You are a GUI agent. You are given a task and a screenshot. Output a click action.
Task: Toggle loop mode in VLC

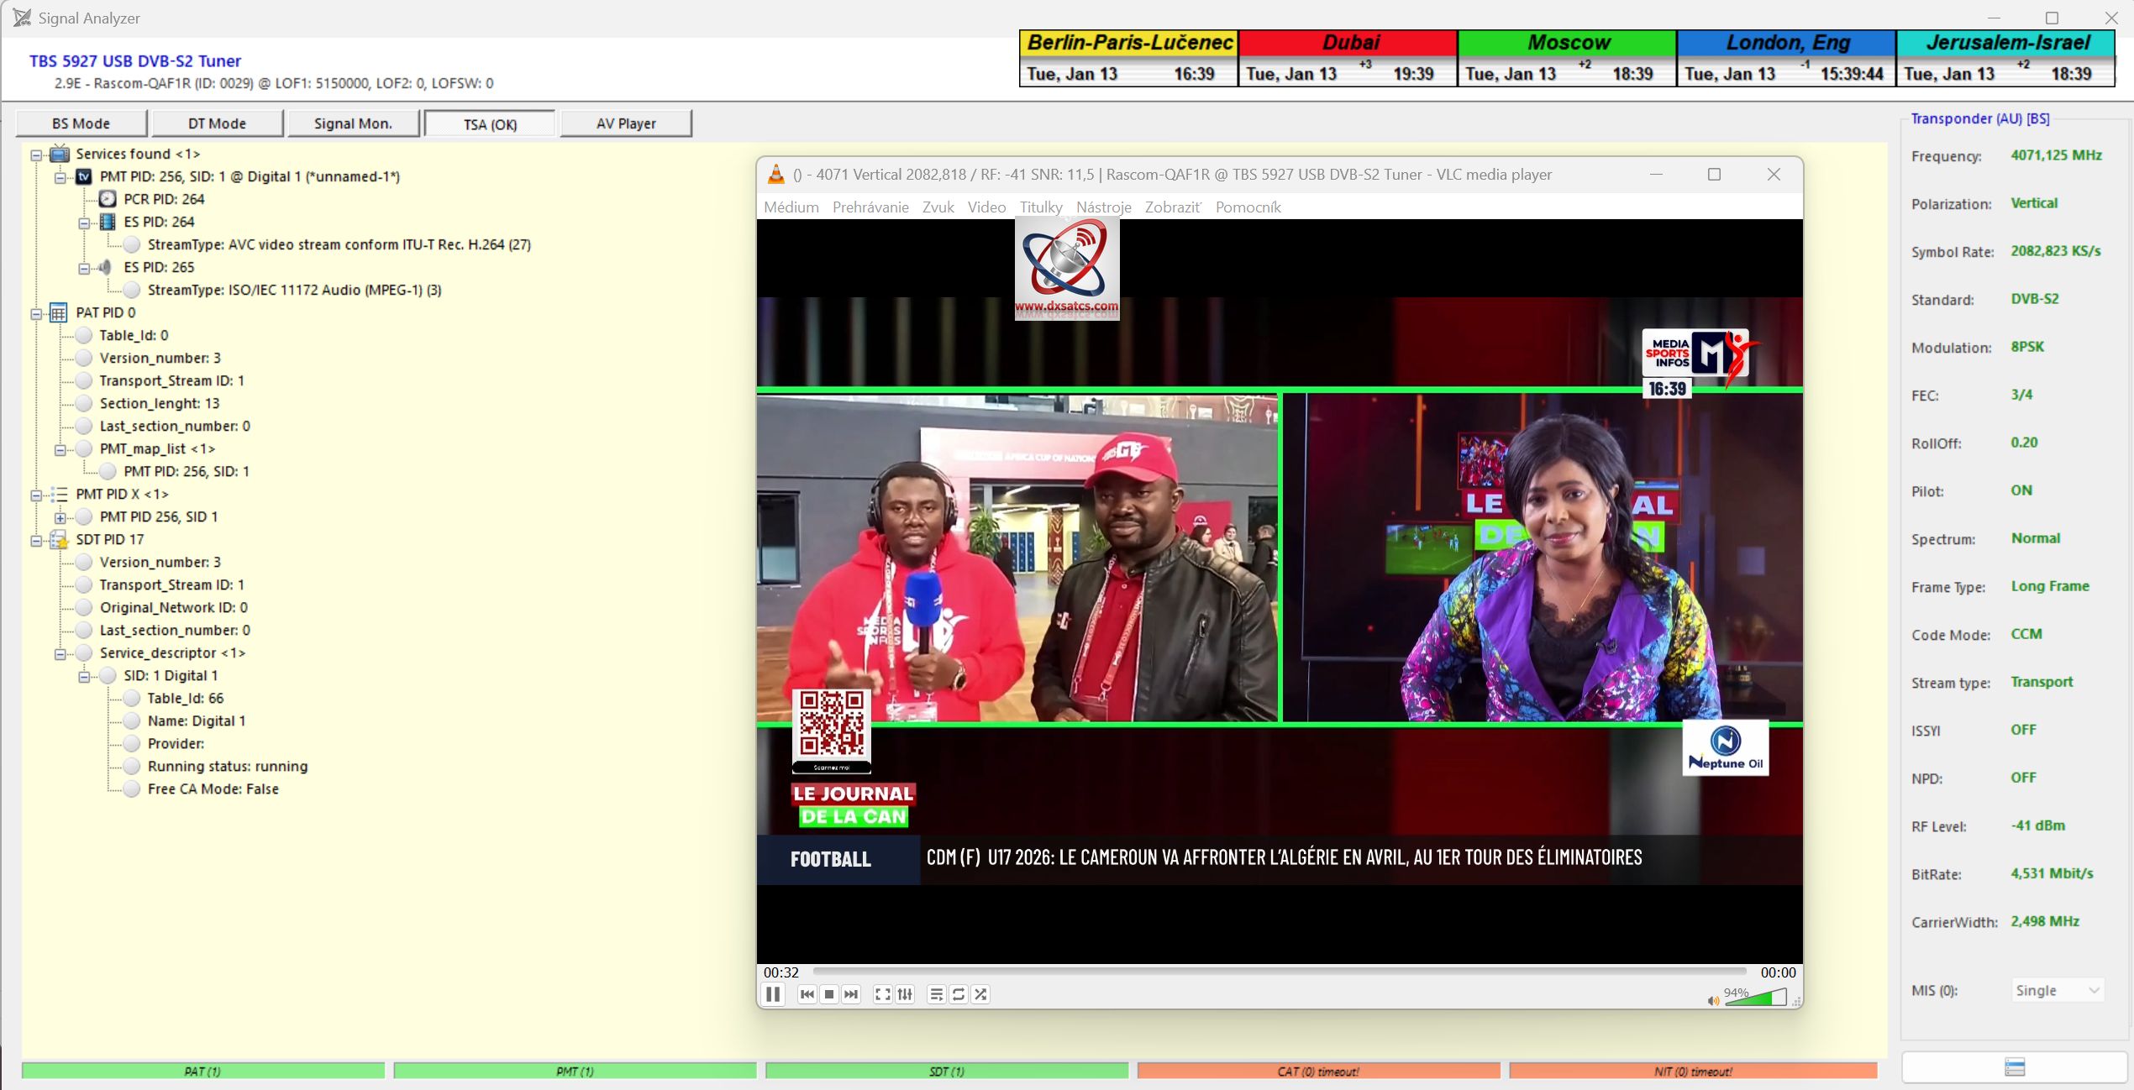point(959,994)
